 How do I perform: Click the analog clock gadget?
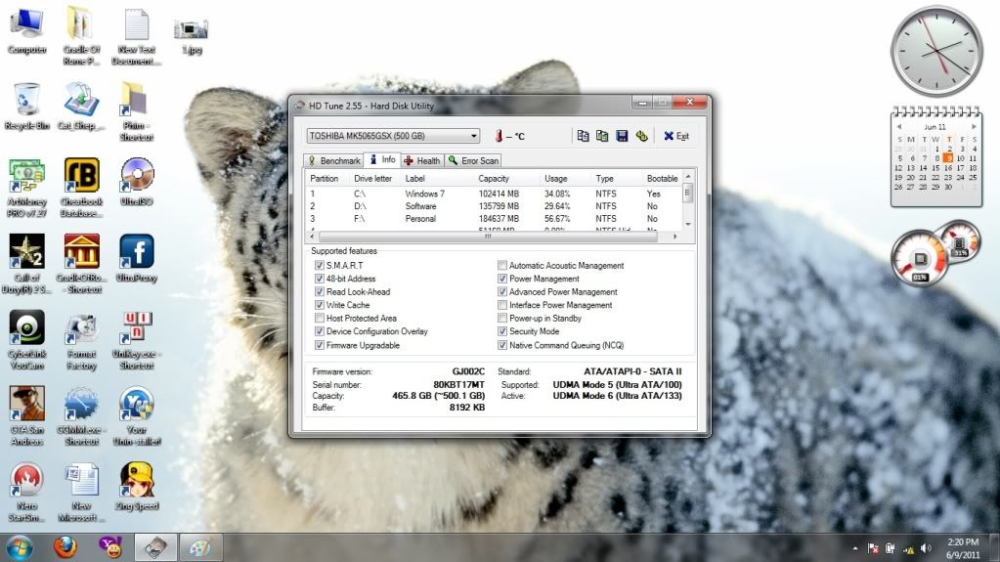(936, 51)
